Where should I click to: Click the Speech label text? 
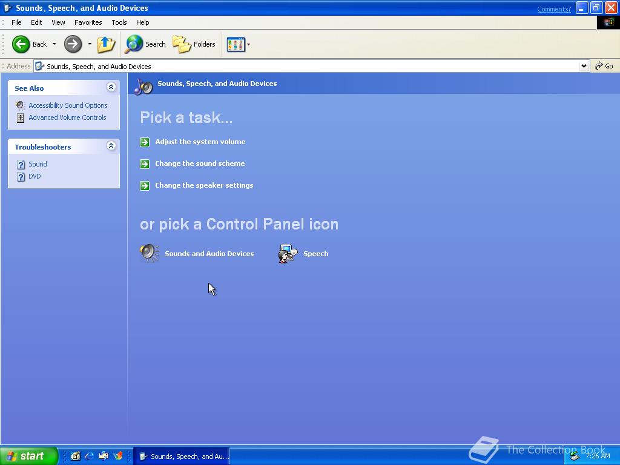pos(316,254)
